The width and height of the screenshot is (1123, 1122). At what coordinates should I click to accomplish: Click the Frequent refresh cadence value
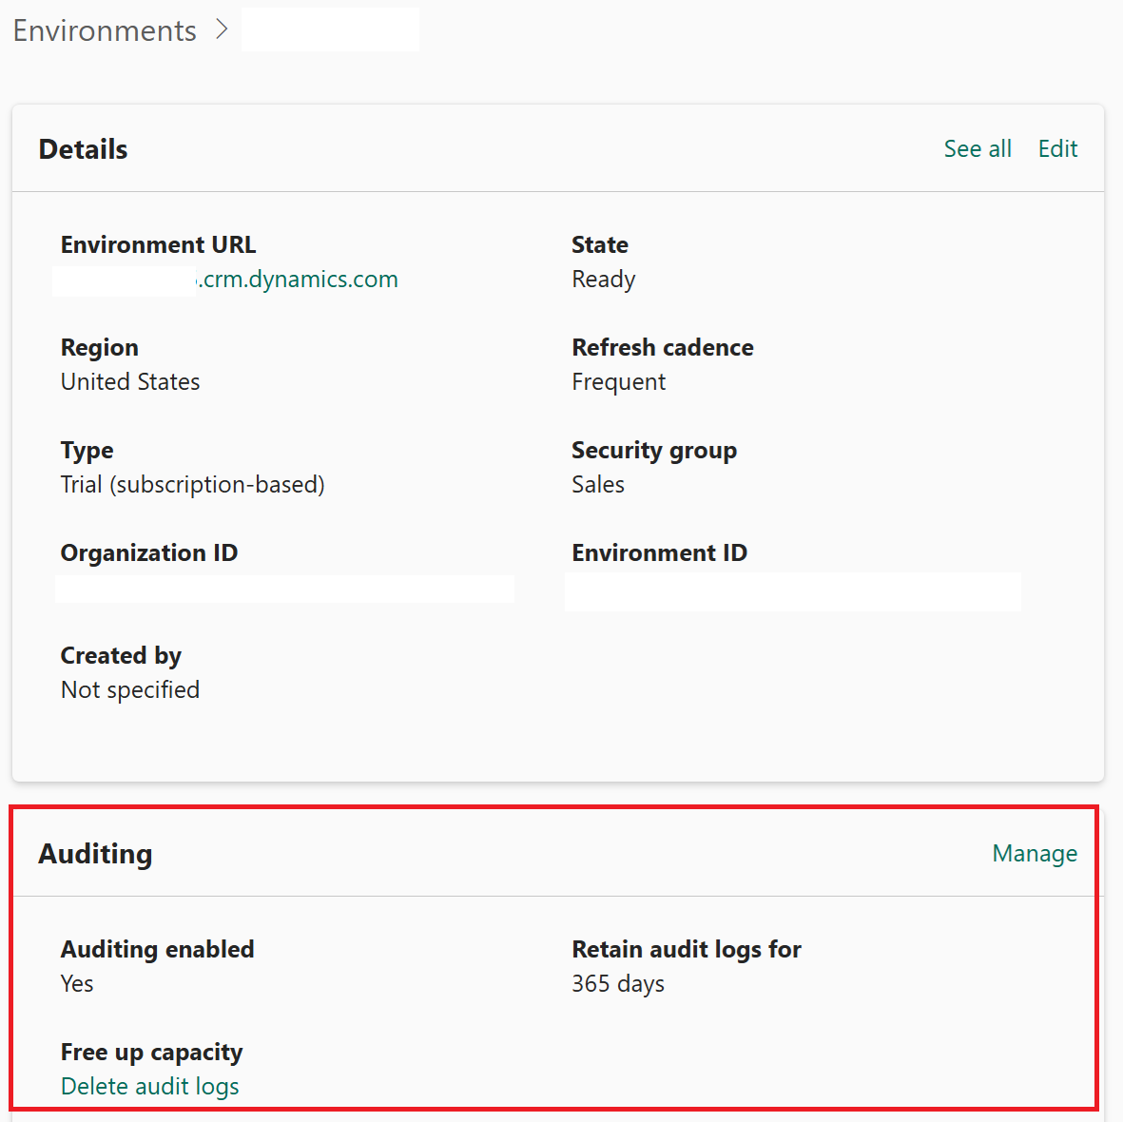pos(618,382)
